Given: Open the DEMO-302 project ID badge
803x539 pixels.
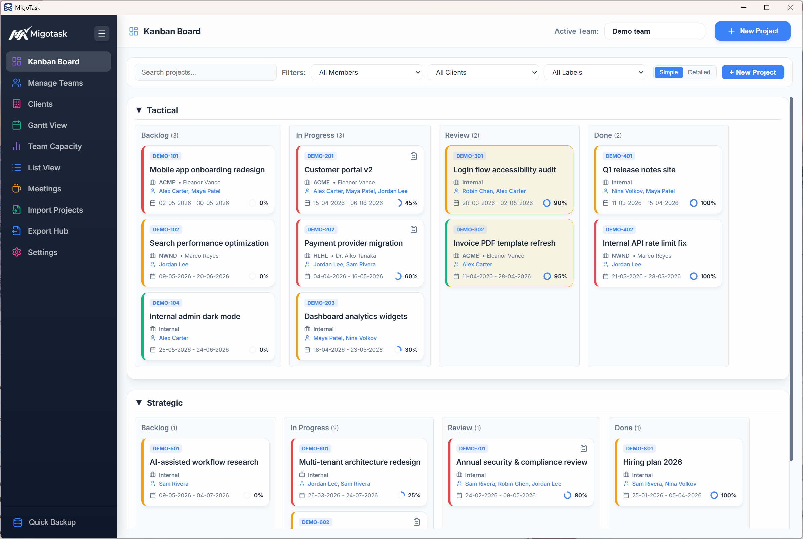Looking at the screenshot, I should coord(470,229).
